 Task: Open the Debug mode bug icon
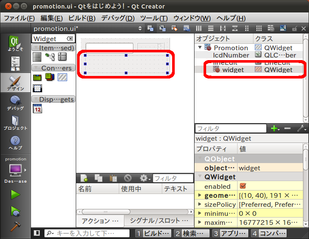click(x=15, y=103)
